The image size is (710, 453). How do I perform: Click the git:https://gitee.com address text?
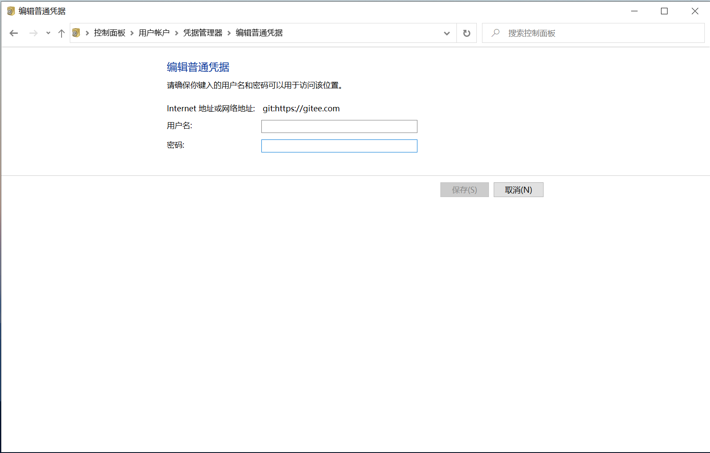coord(301,109)
